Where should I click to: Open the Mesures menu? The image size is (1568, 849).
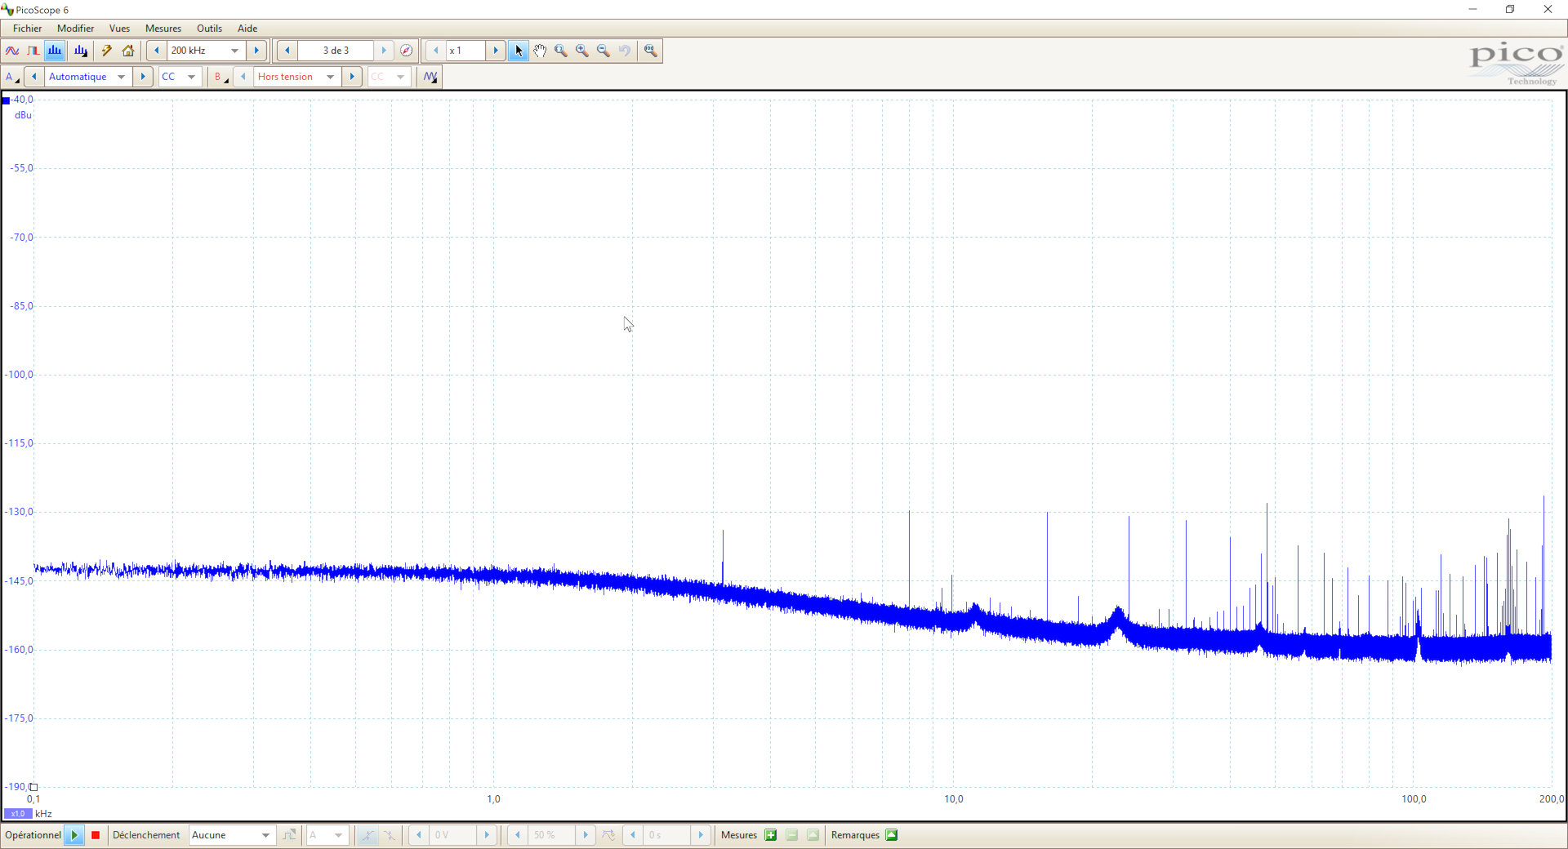[x=163, y=29]
